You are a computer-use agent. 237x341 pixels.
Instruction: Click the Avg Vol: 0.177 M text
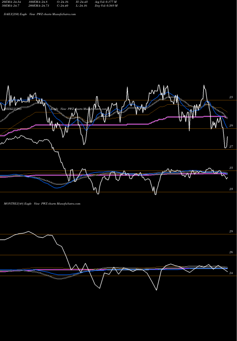(x=106, y=2)
